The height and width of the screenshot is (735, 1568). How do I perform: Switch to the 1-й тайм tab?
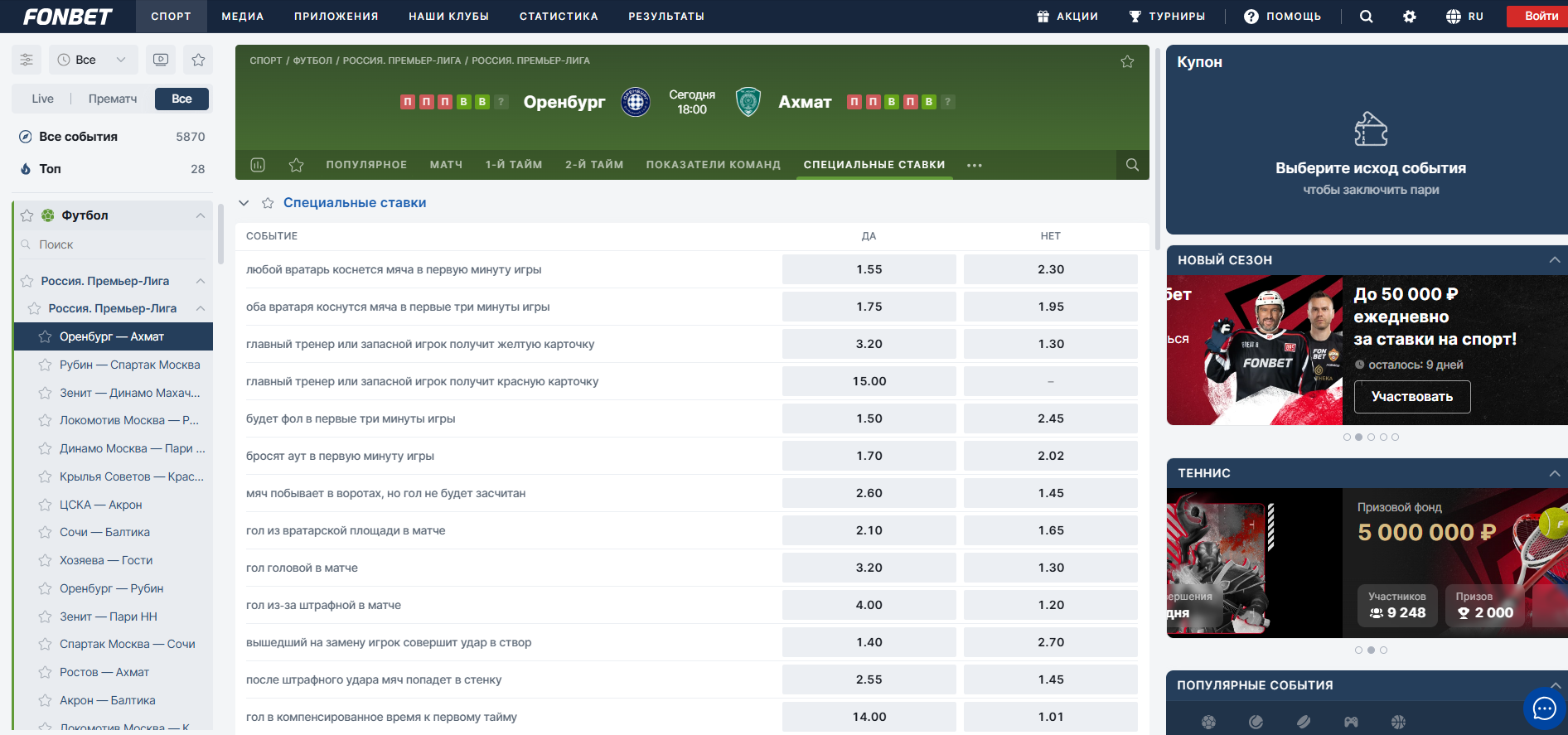coord(513,165)
